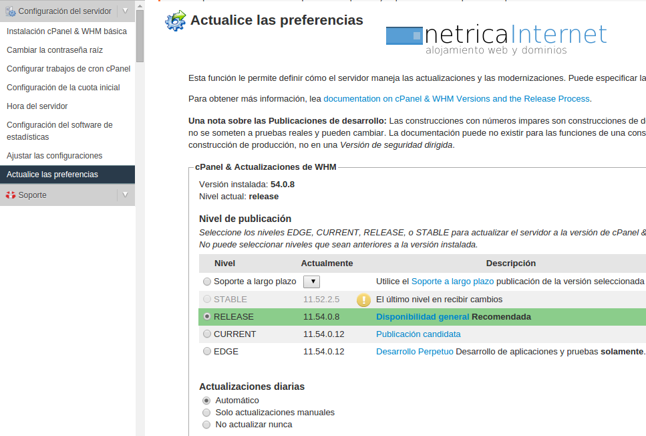Click the Actualmente column header
Image resolution: width=646 pixels, height=436 pixels.
(327, 263)
